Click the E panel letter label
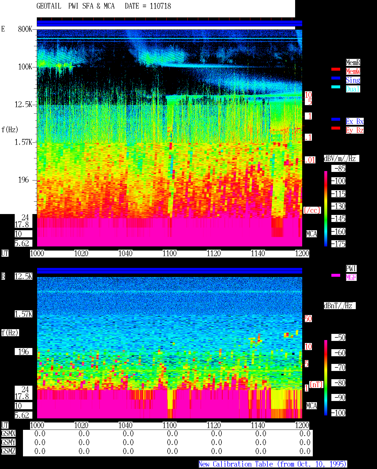This screenshot has width=377, height=469. pyautogui.click(x=3, y=29)
